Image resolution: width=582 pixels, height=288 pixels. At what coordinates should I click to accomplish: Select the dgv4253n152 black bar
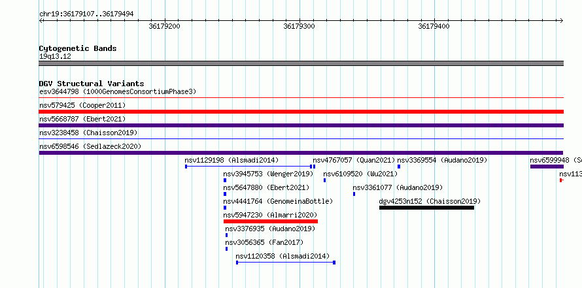(426, 208)
